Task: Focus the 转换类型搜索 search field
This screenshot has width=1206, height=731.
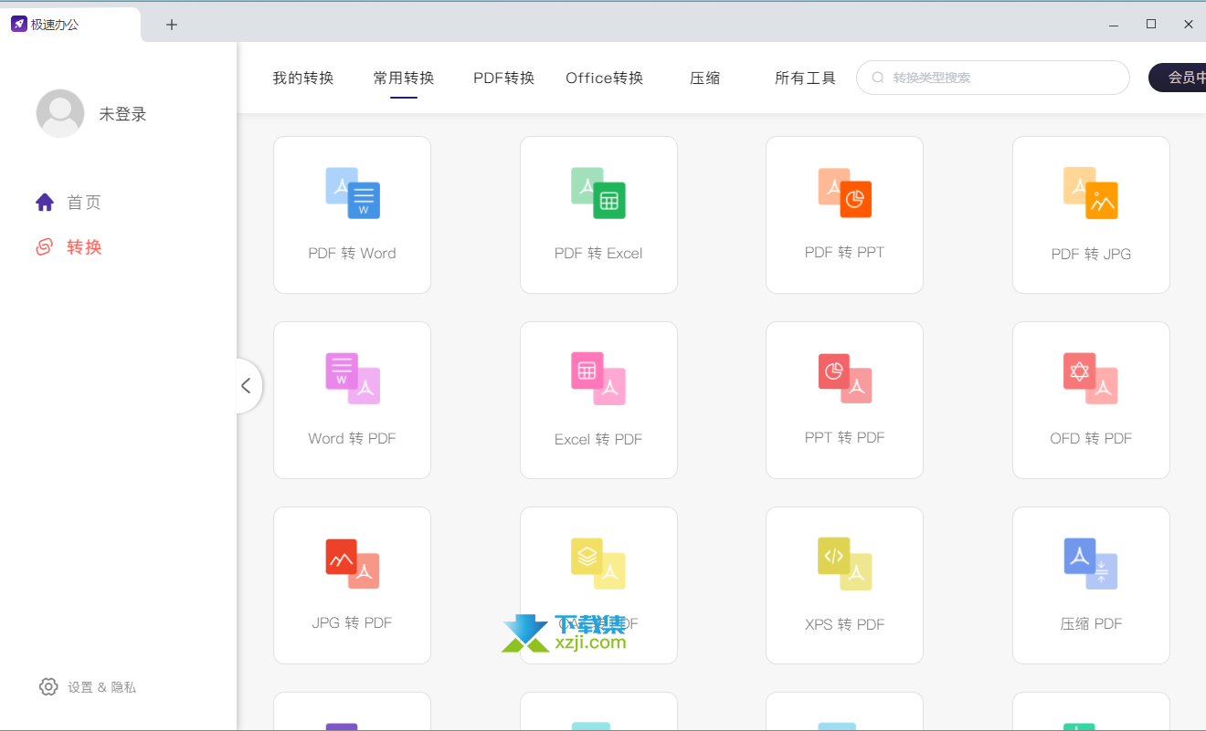Action: [993, 78]
